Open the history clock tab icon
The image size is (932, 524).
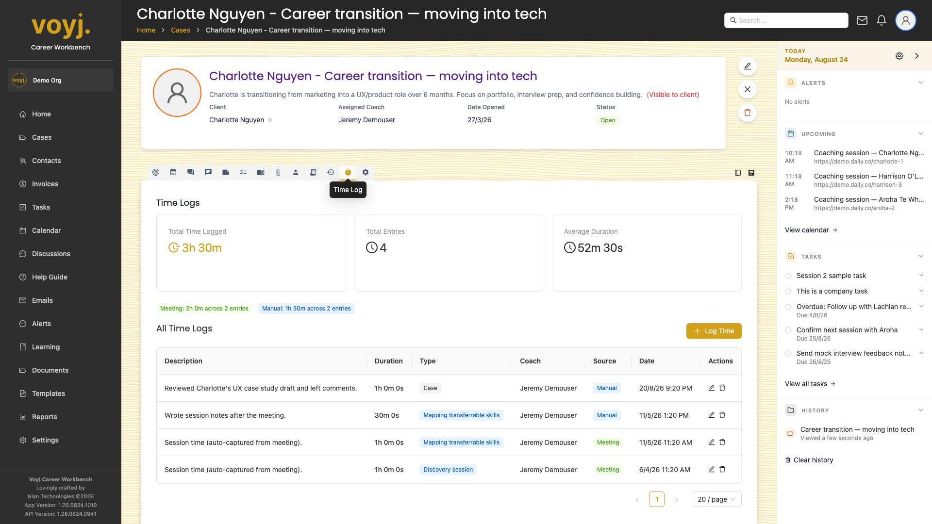(x=331, y=172)
